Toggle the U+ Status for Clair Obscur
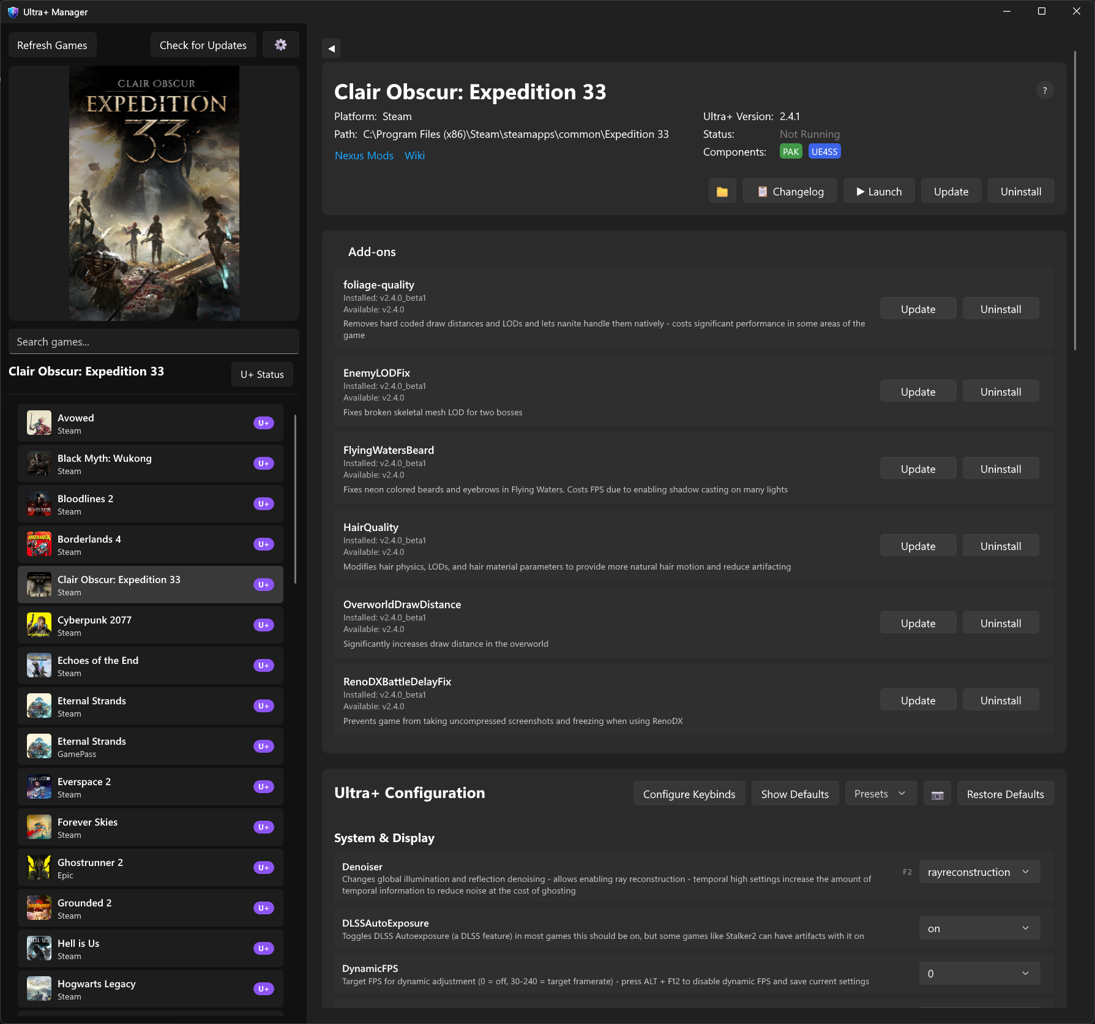 [x=262, y=374]
